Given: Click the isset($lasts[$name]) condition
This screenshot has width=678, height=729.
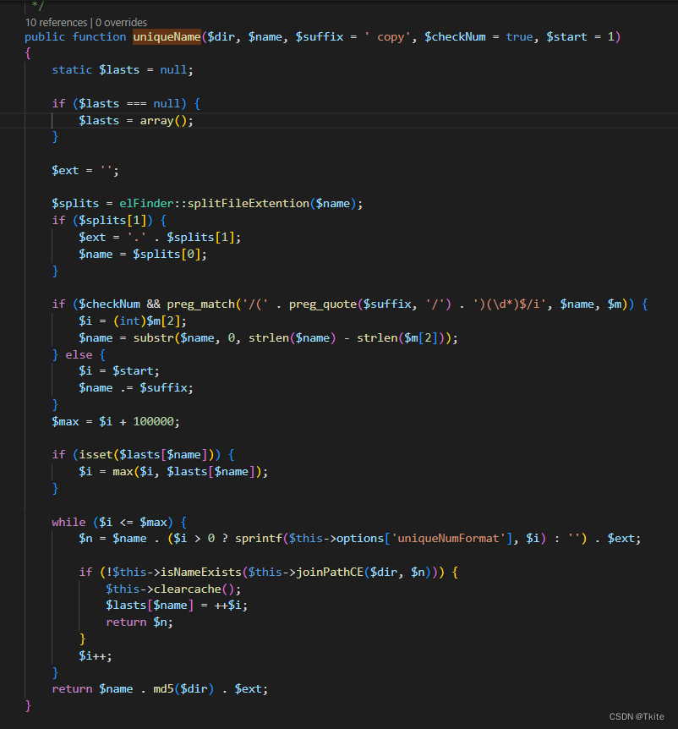Looking at the screenshot, I should coord(151,454).
